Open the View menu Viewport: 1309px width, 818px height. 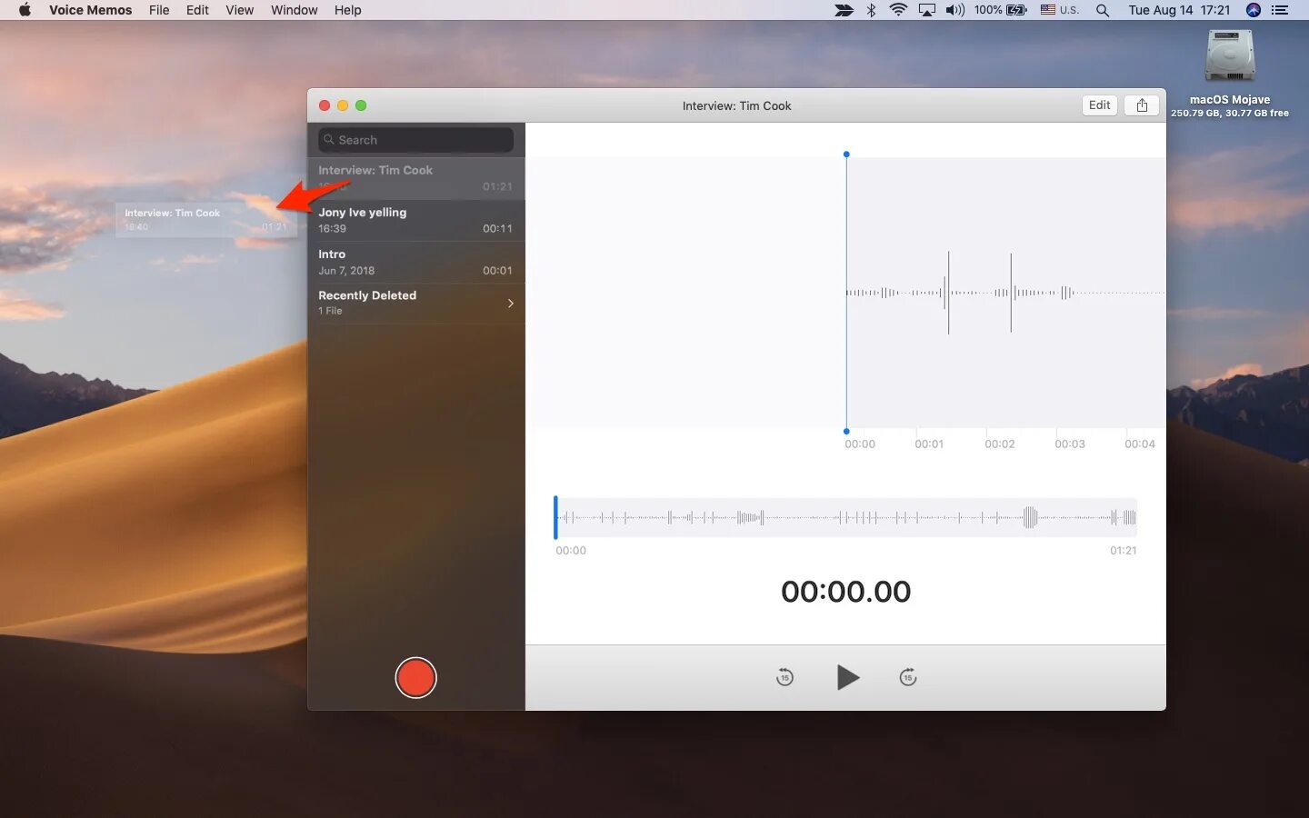coord(239,10)
